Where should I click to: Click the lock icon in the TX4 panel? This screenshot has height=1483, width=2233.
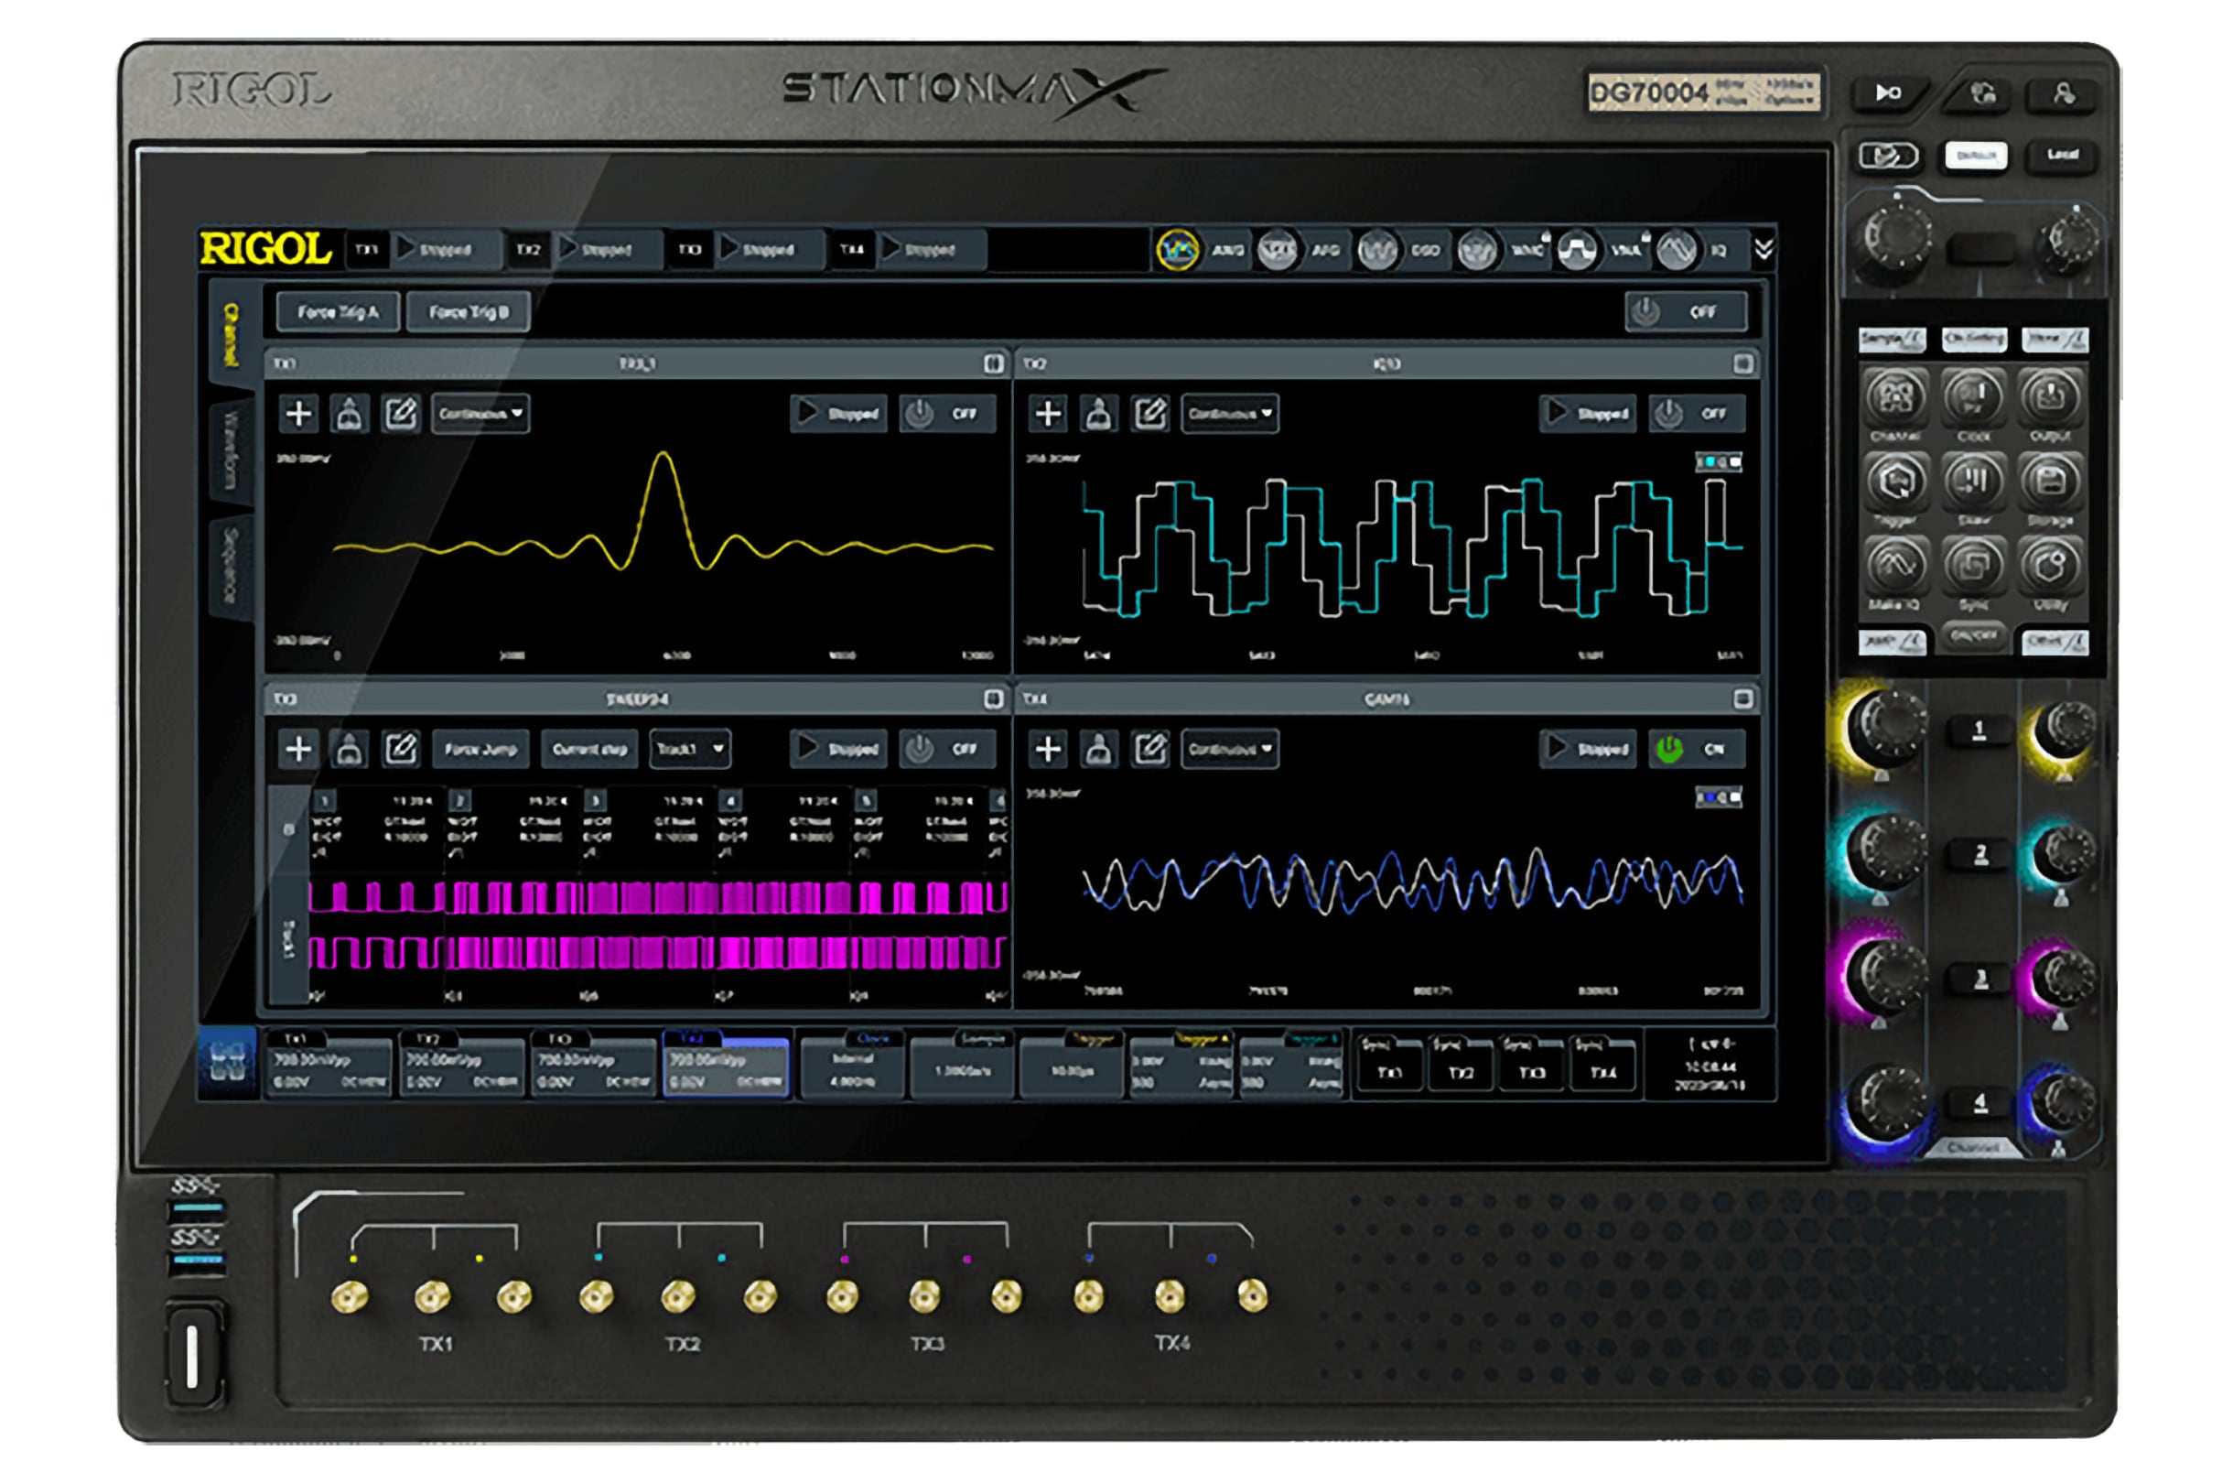[x=1098, y=749]
